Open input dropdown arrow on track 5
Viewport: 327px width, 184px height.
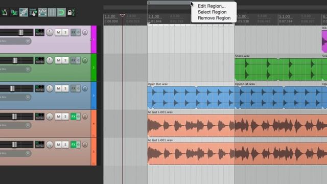[x=28, y=153]
